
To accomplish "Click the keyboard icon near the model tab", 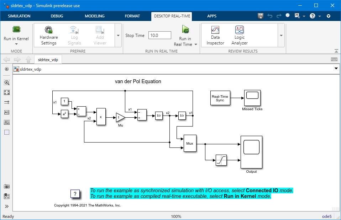I will click(334, 59).
